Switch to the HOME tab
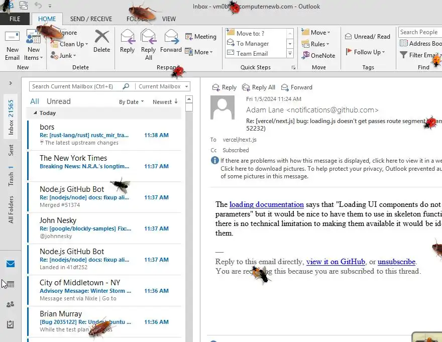 coord(47,19)
